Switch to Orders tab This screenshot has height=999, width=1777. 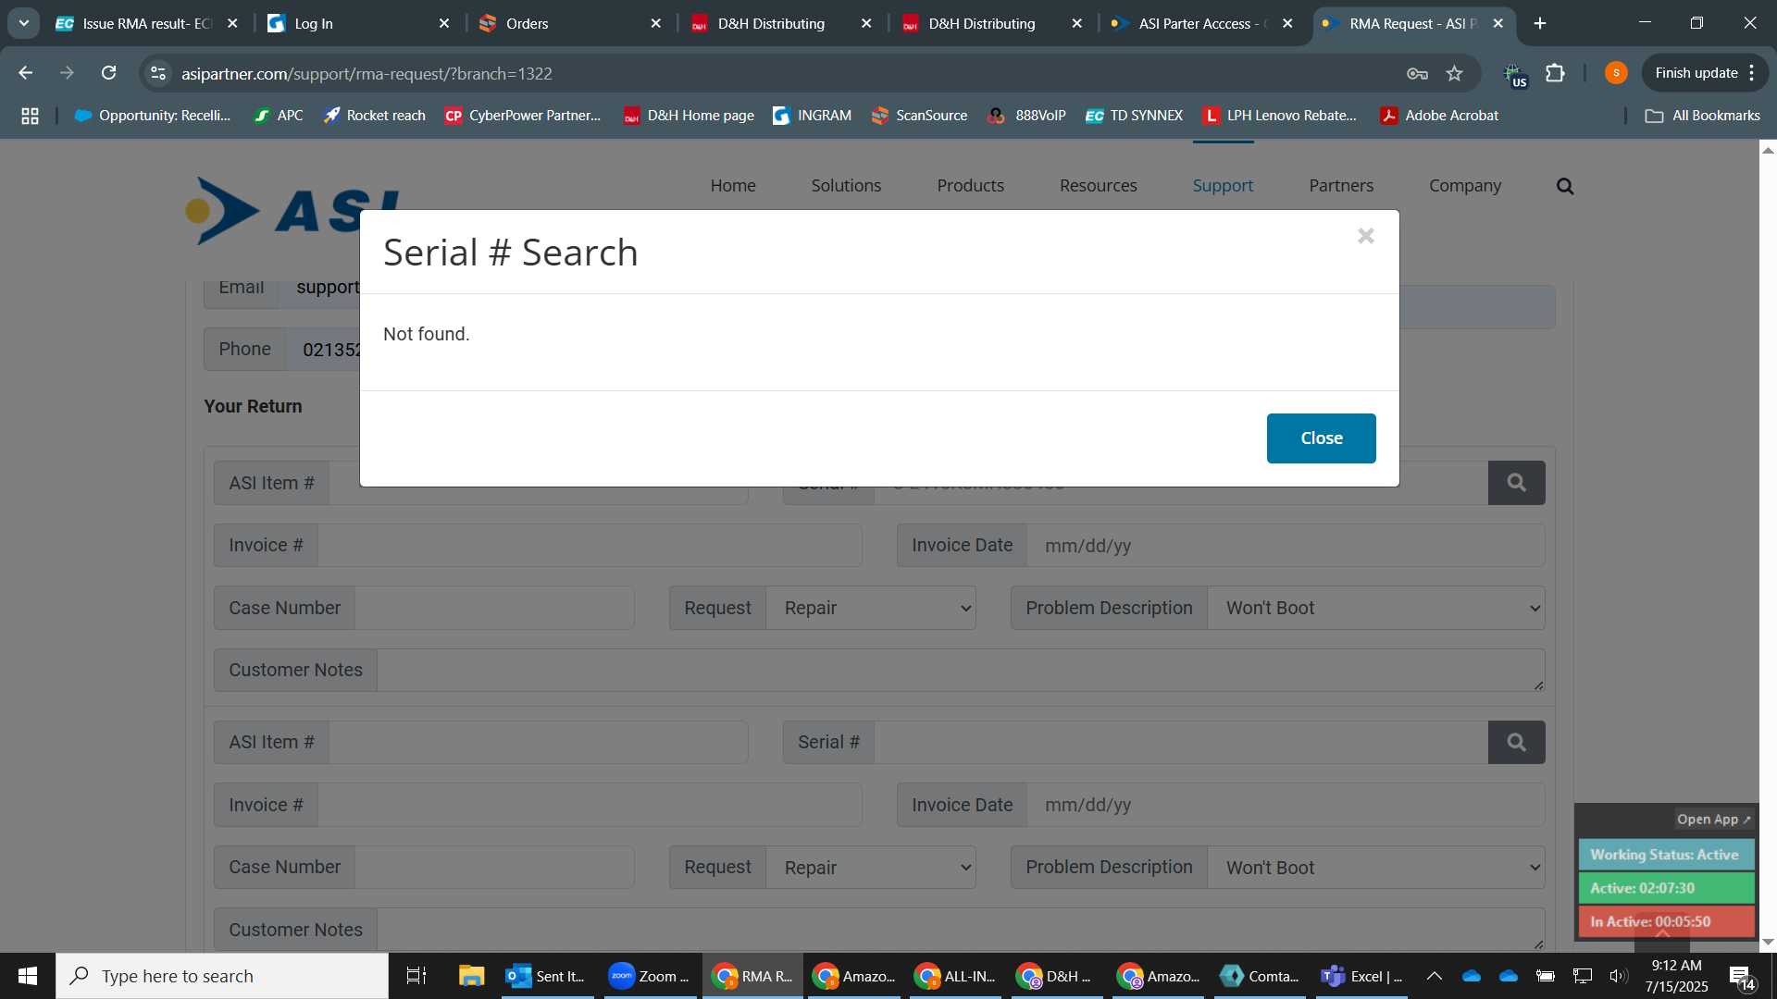[x=569, y=23]
